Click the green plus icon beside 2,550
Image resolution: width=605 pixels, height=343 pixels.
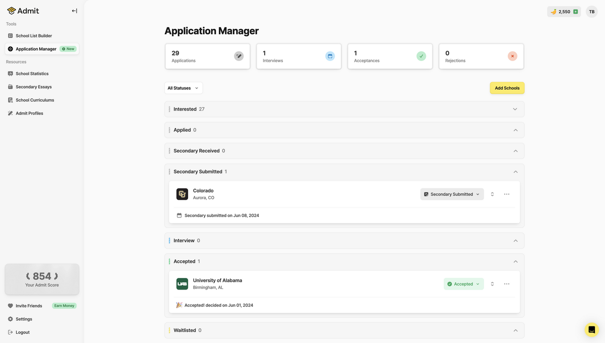click(x=575, y=12)
